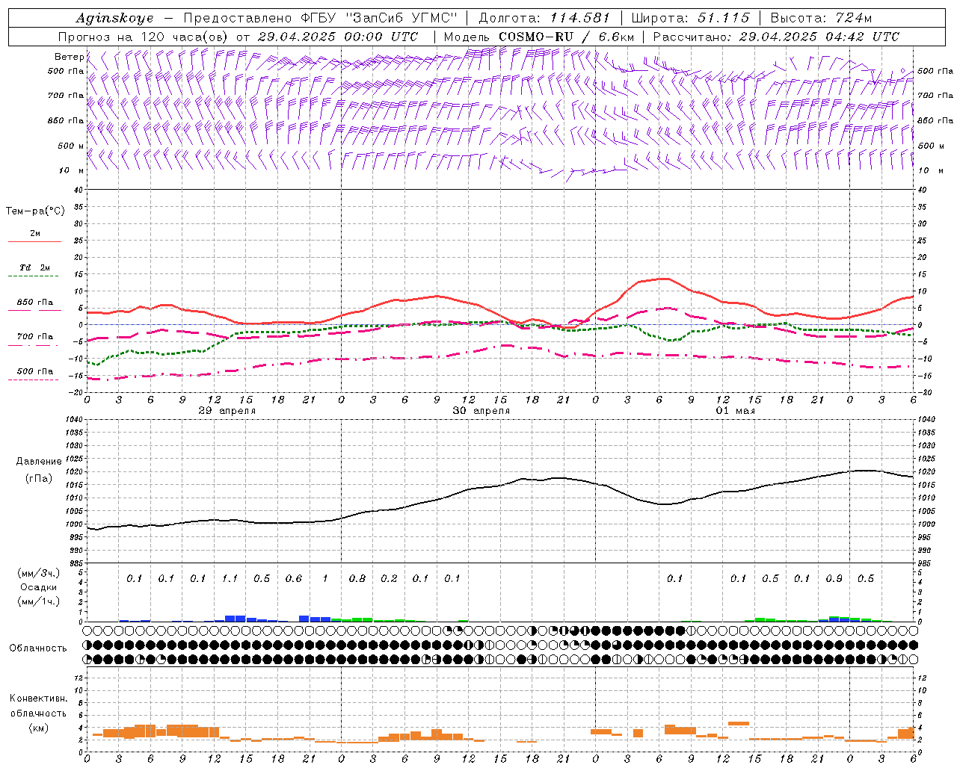Click the '(мм/3ч.)' precipitation unit label

38,573
